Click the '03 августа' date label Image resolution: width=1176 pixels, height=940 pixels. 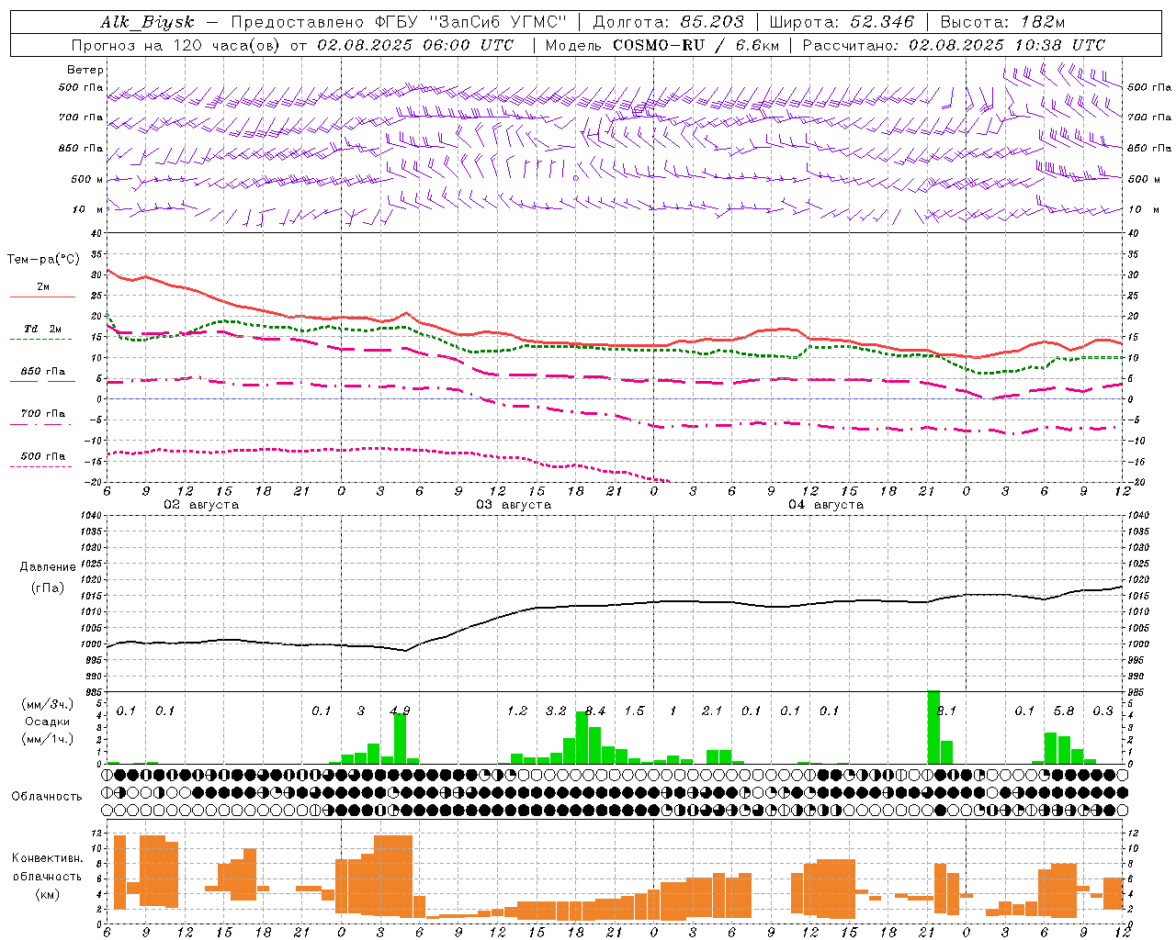514,505
